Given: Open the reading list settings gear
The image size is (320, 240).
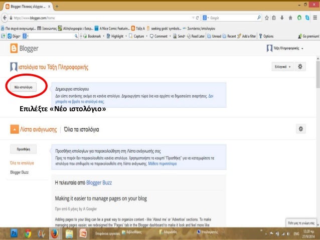Looking at the screenshot, I should point(300,129).
